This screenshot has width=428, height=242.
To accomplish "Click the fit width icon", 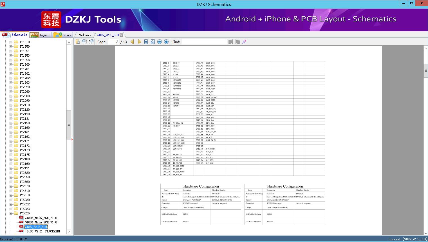I will click(x=146, y=42).
